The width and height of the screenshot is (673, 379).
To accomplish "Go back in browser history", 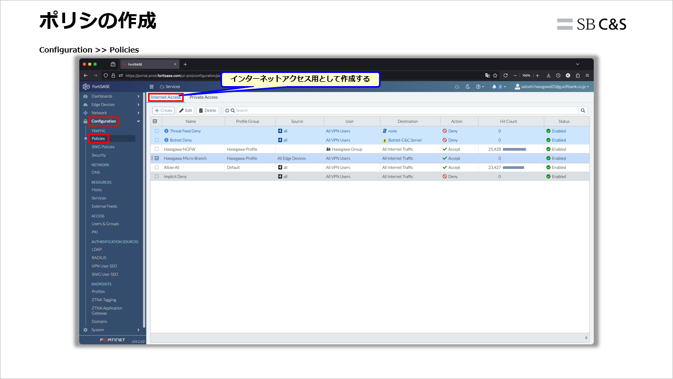I will tap(86, 76).
